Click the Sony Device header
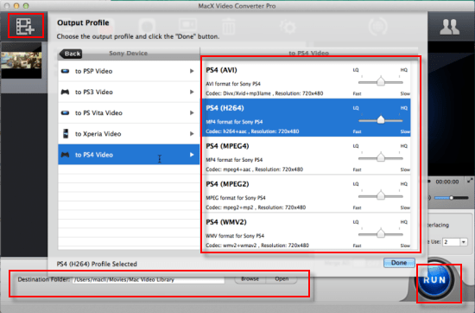The height and width of the screenshot is (313, 475). 129,54
